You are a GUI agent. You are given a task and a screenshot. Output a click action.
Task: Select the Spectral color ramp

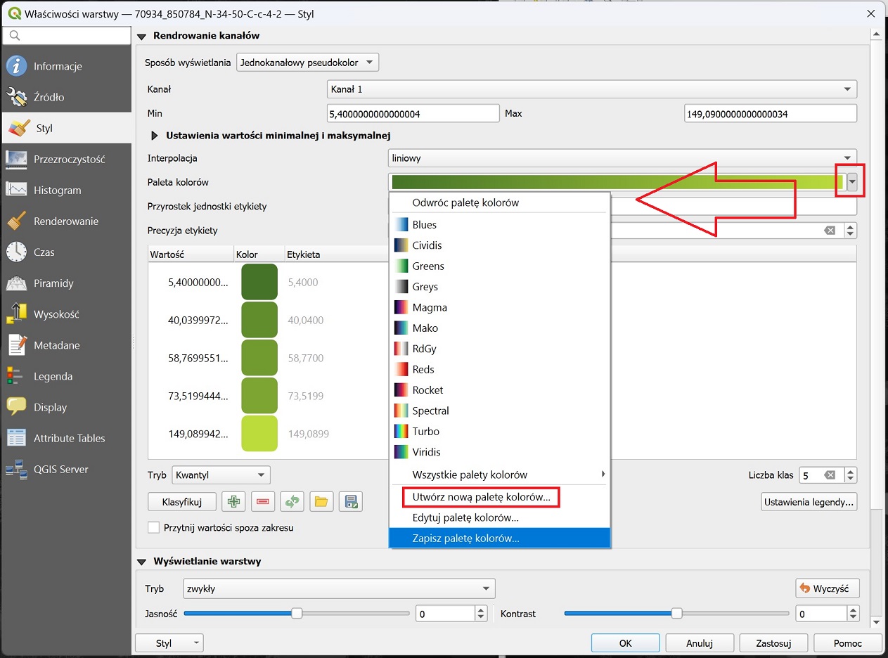point(499,411)
